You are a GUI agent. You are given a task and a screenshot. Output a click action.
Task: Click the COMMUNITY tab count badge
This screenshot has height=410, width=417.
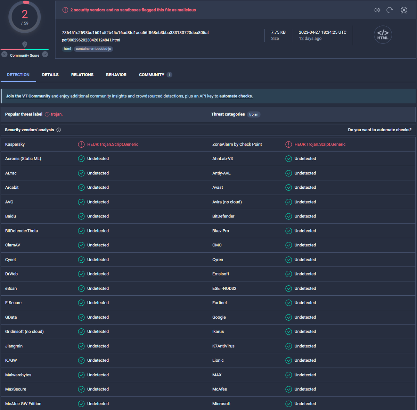pyautogui.click(x=169, y=75)
